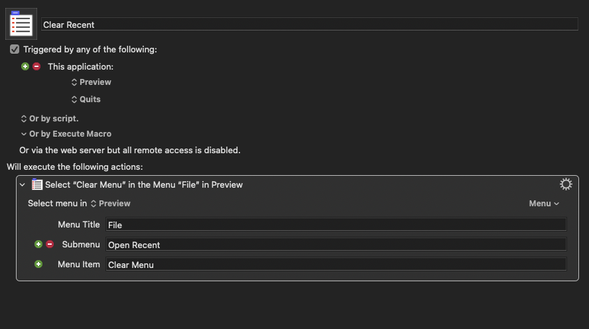Click the menu action icon in action header
The height and width of the screenshot is (329, 589).
(x=37, y=184)
